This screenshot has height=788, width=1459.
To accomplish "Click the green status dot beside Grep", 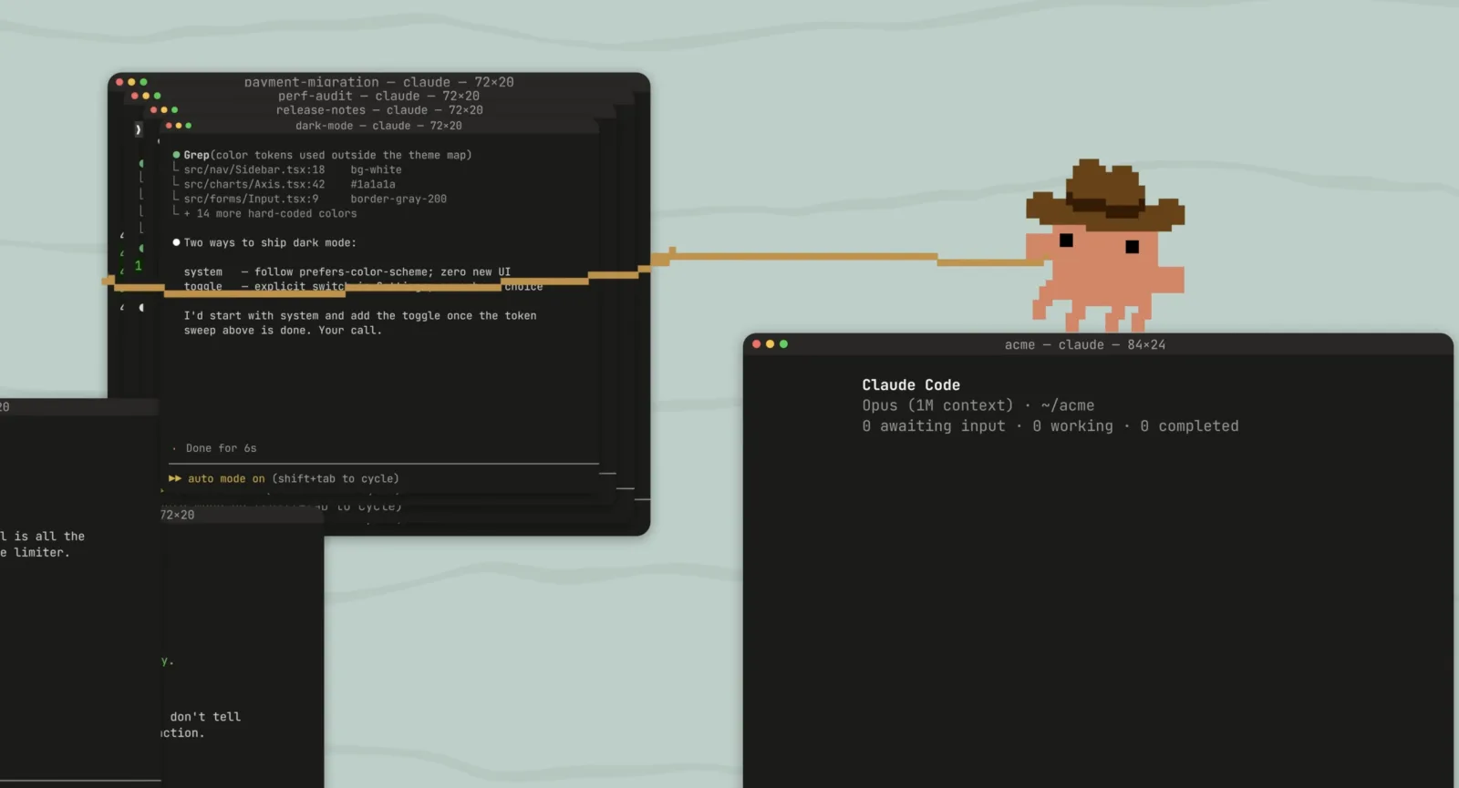I will coord(176,155).
